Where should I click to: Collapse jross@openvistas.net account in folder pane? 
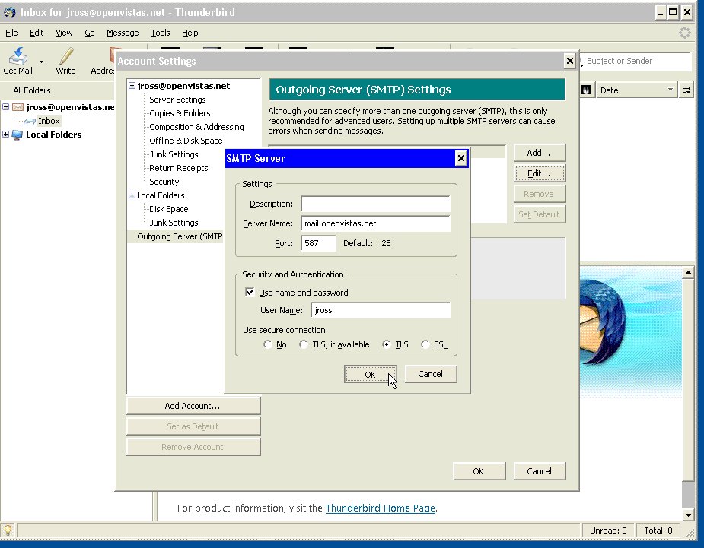[x=6, y=106]
